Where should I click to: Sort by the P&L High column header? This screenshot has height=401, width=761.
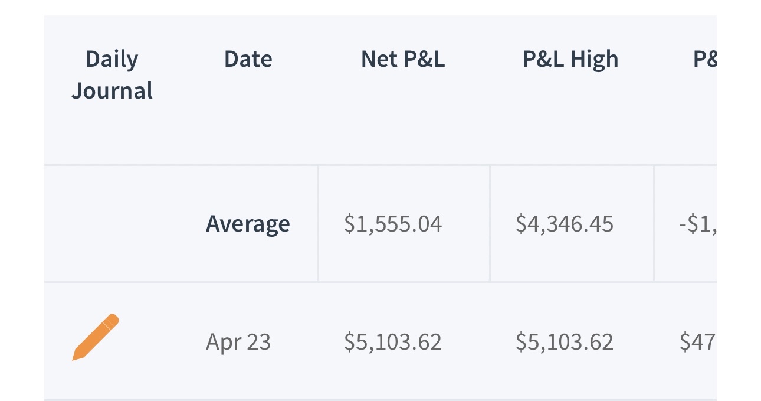571,58
